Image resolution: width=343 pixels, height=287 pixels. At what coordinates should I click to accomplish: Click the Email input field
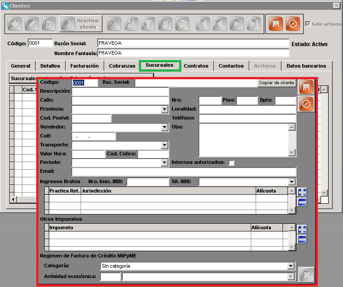point(184,172)
